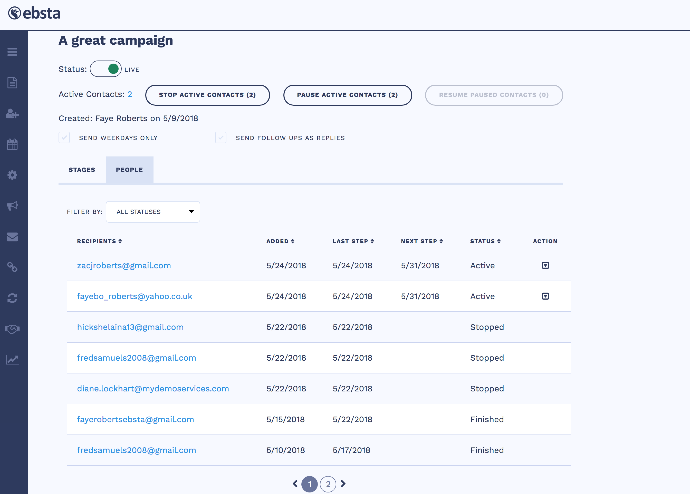Click the megaphone campaigns icon
The width and height of the screenshot is (690, 494).
pos(12,206)
